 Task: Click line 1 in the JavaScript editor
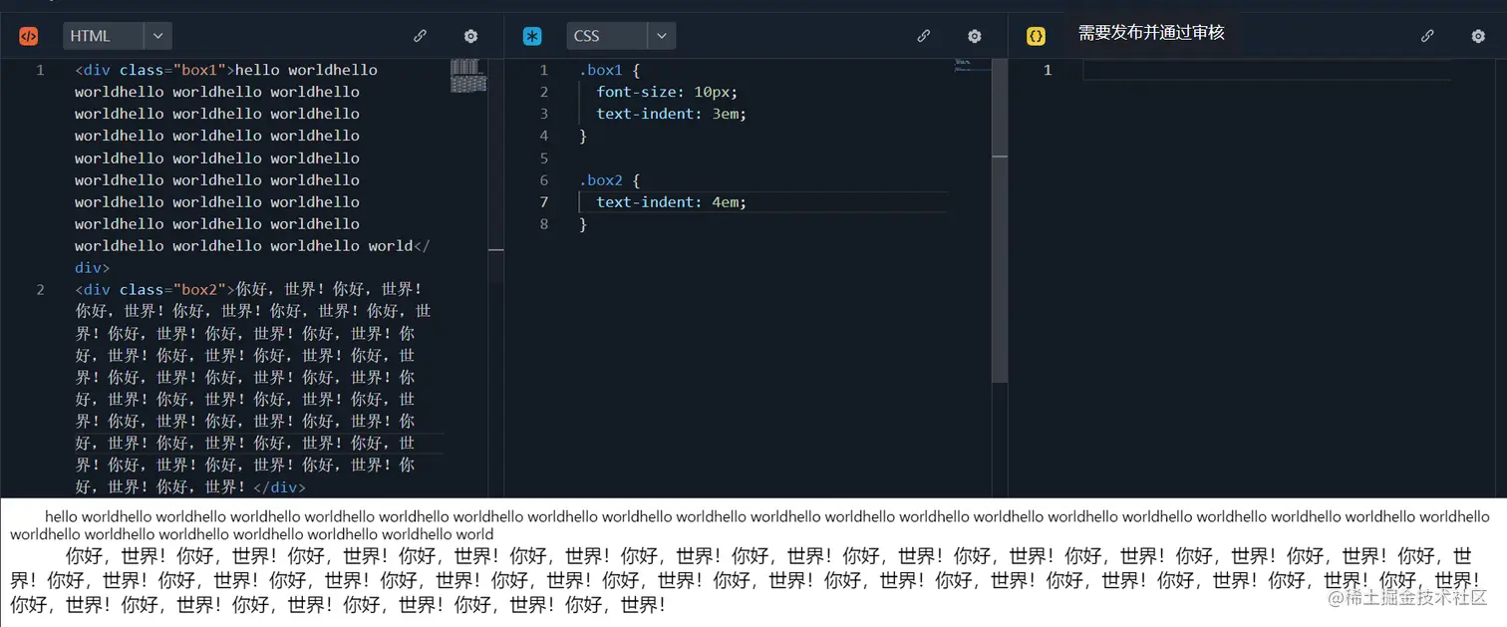coord(1266,70)
